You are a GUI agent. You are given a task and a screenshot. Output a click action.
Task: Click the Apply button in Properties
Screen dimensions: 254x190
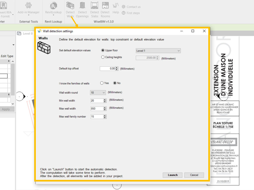click(7, 109)
